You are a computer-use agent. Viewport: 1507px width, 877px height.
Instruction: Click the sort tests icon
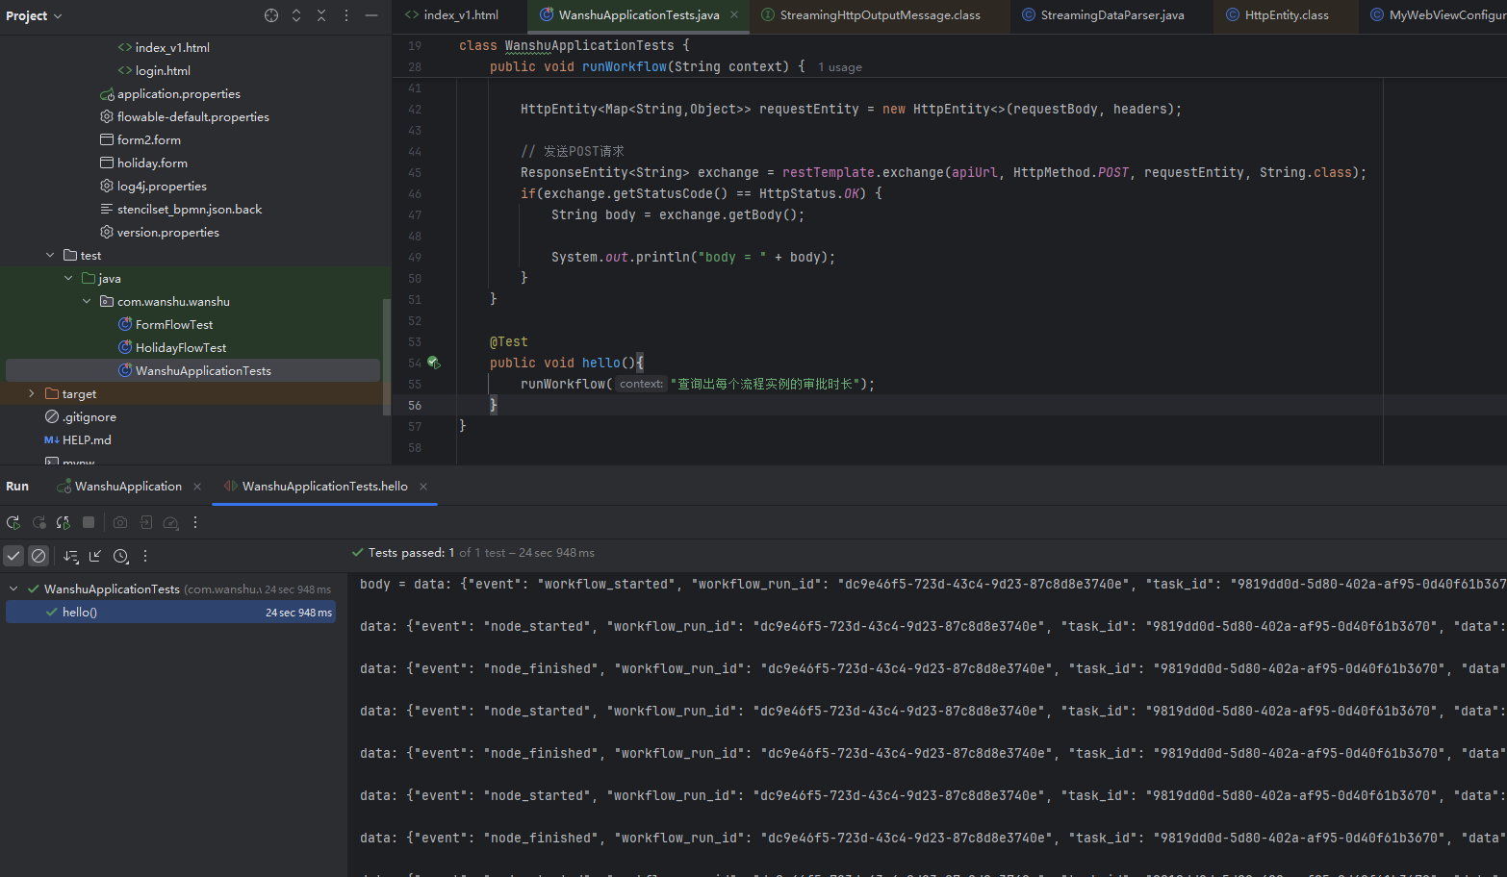[x=70, y=556]
